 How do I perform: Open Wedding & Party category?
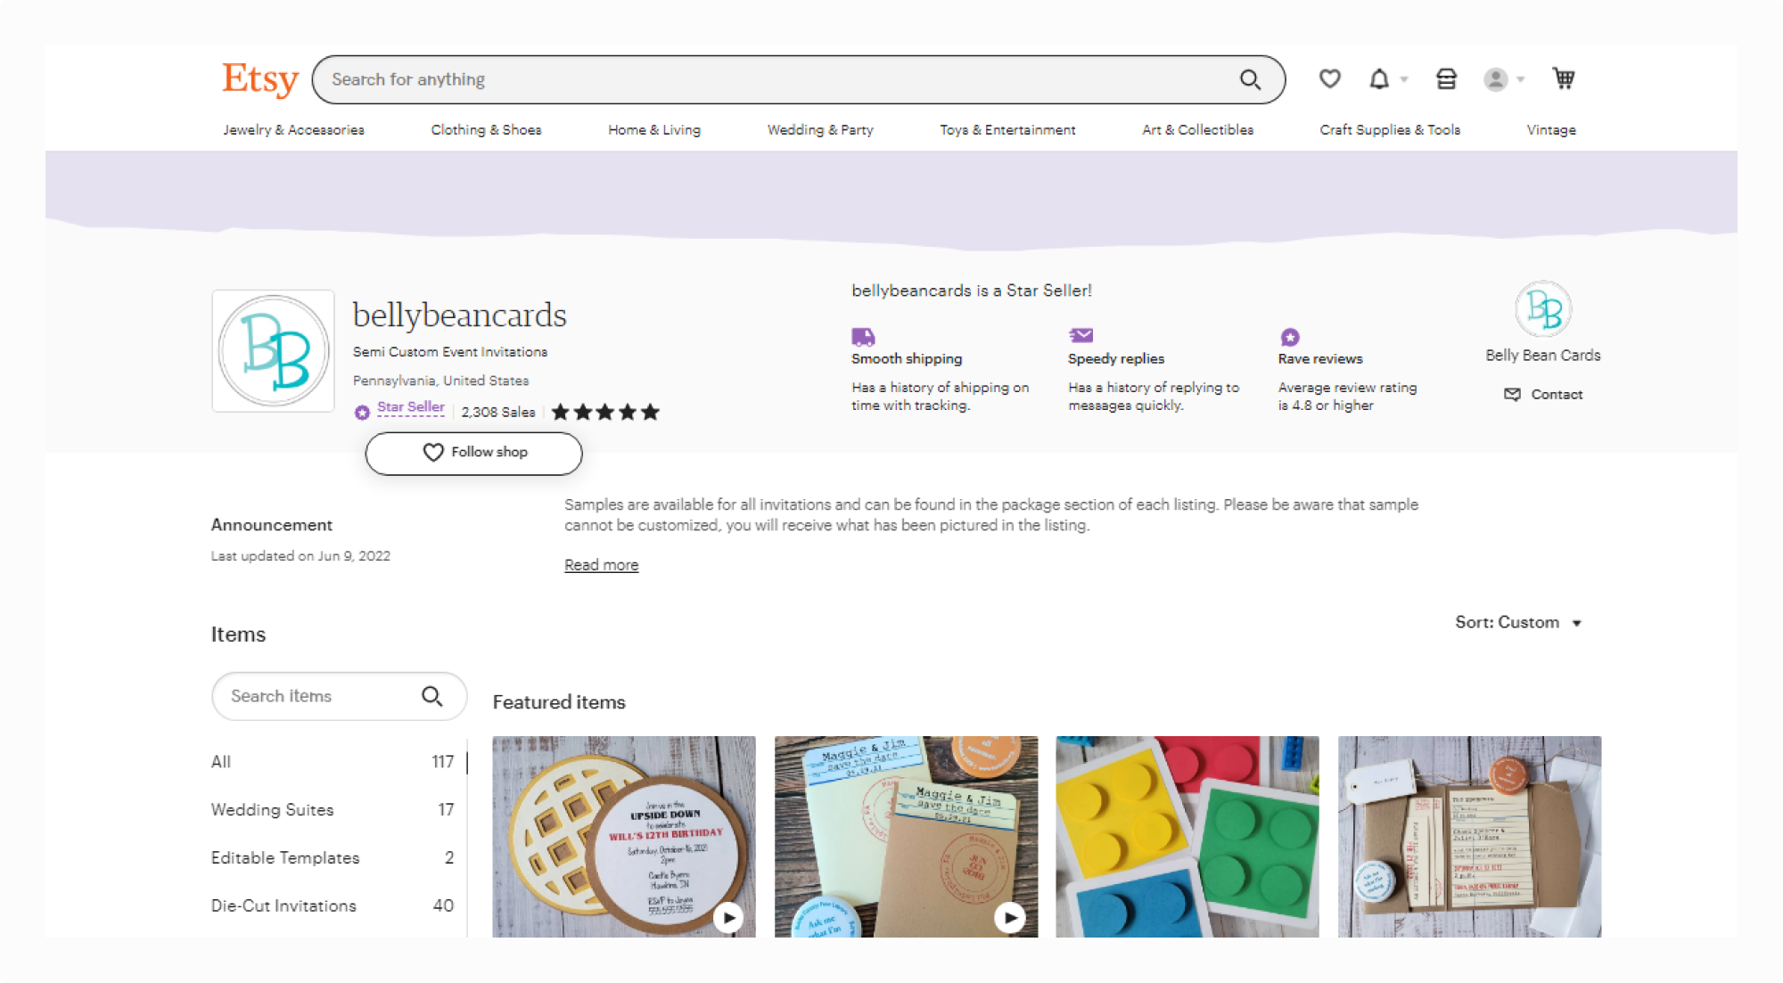click(x=820, y=130)
